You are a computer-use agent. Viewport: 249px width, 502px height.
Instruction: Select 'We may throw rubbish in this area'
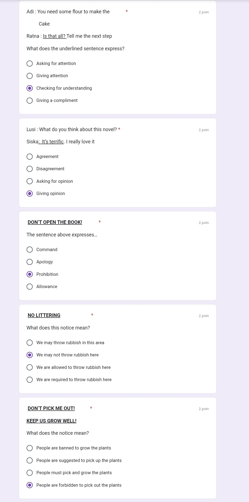tap(30, 343)
